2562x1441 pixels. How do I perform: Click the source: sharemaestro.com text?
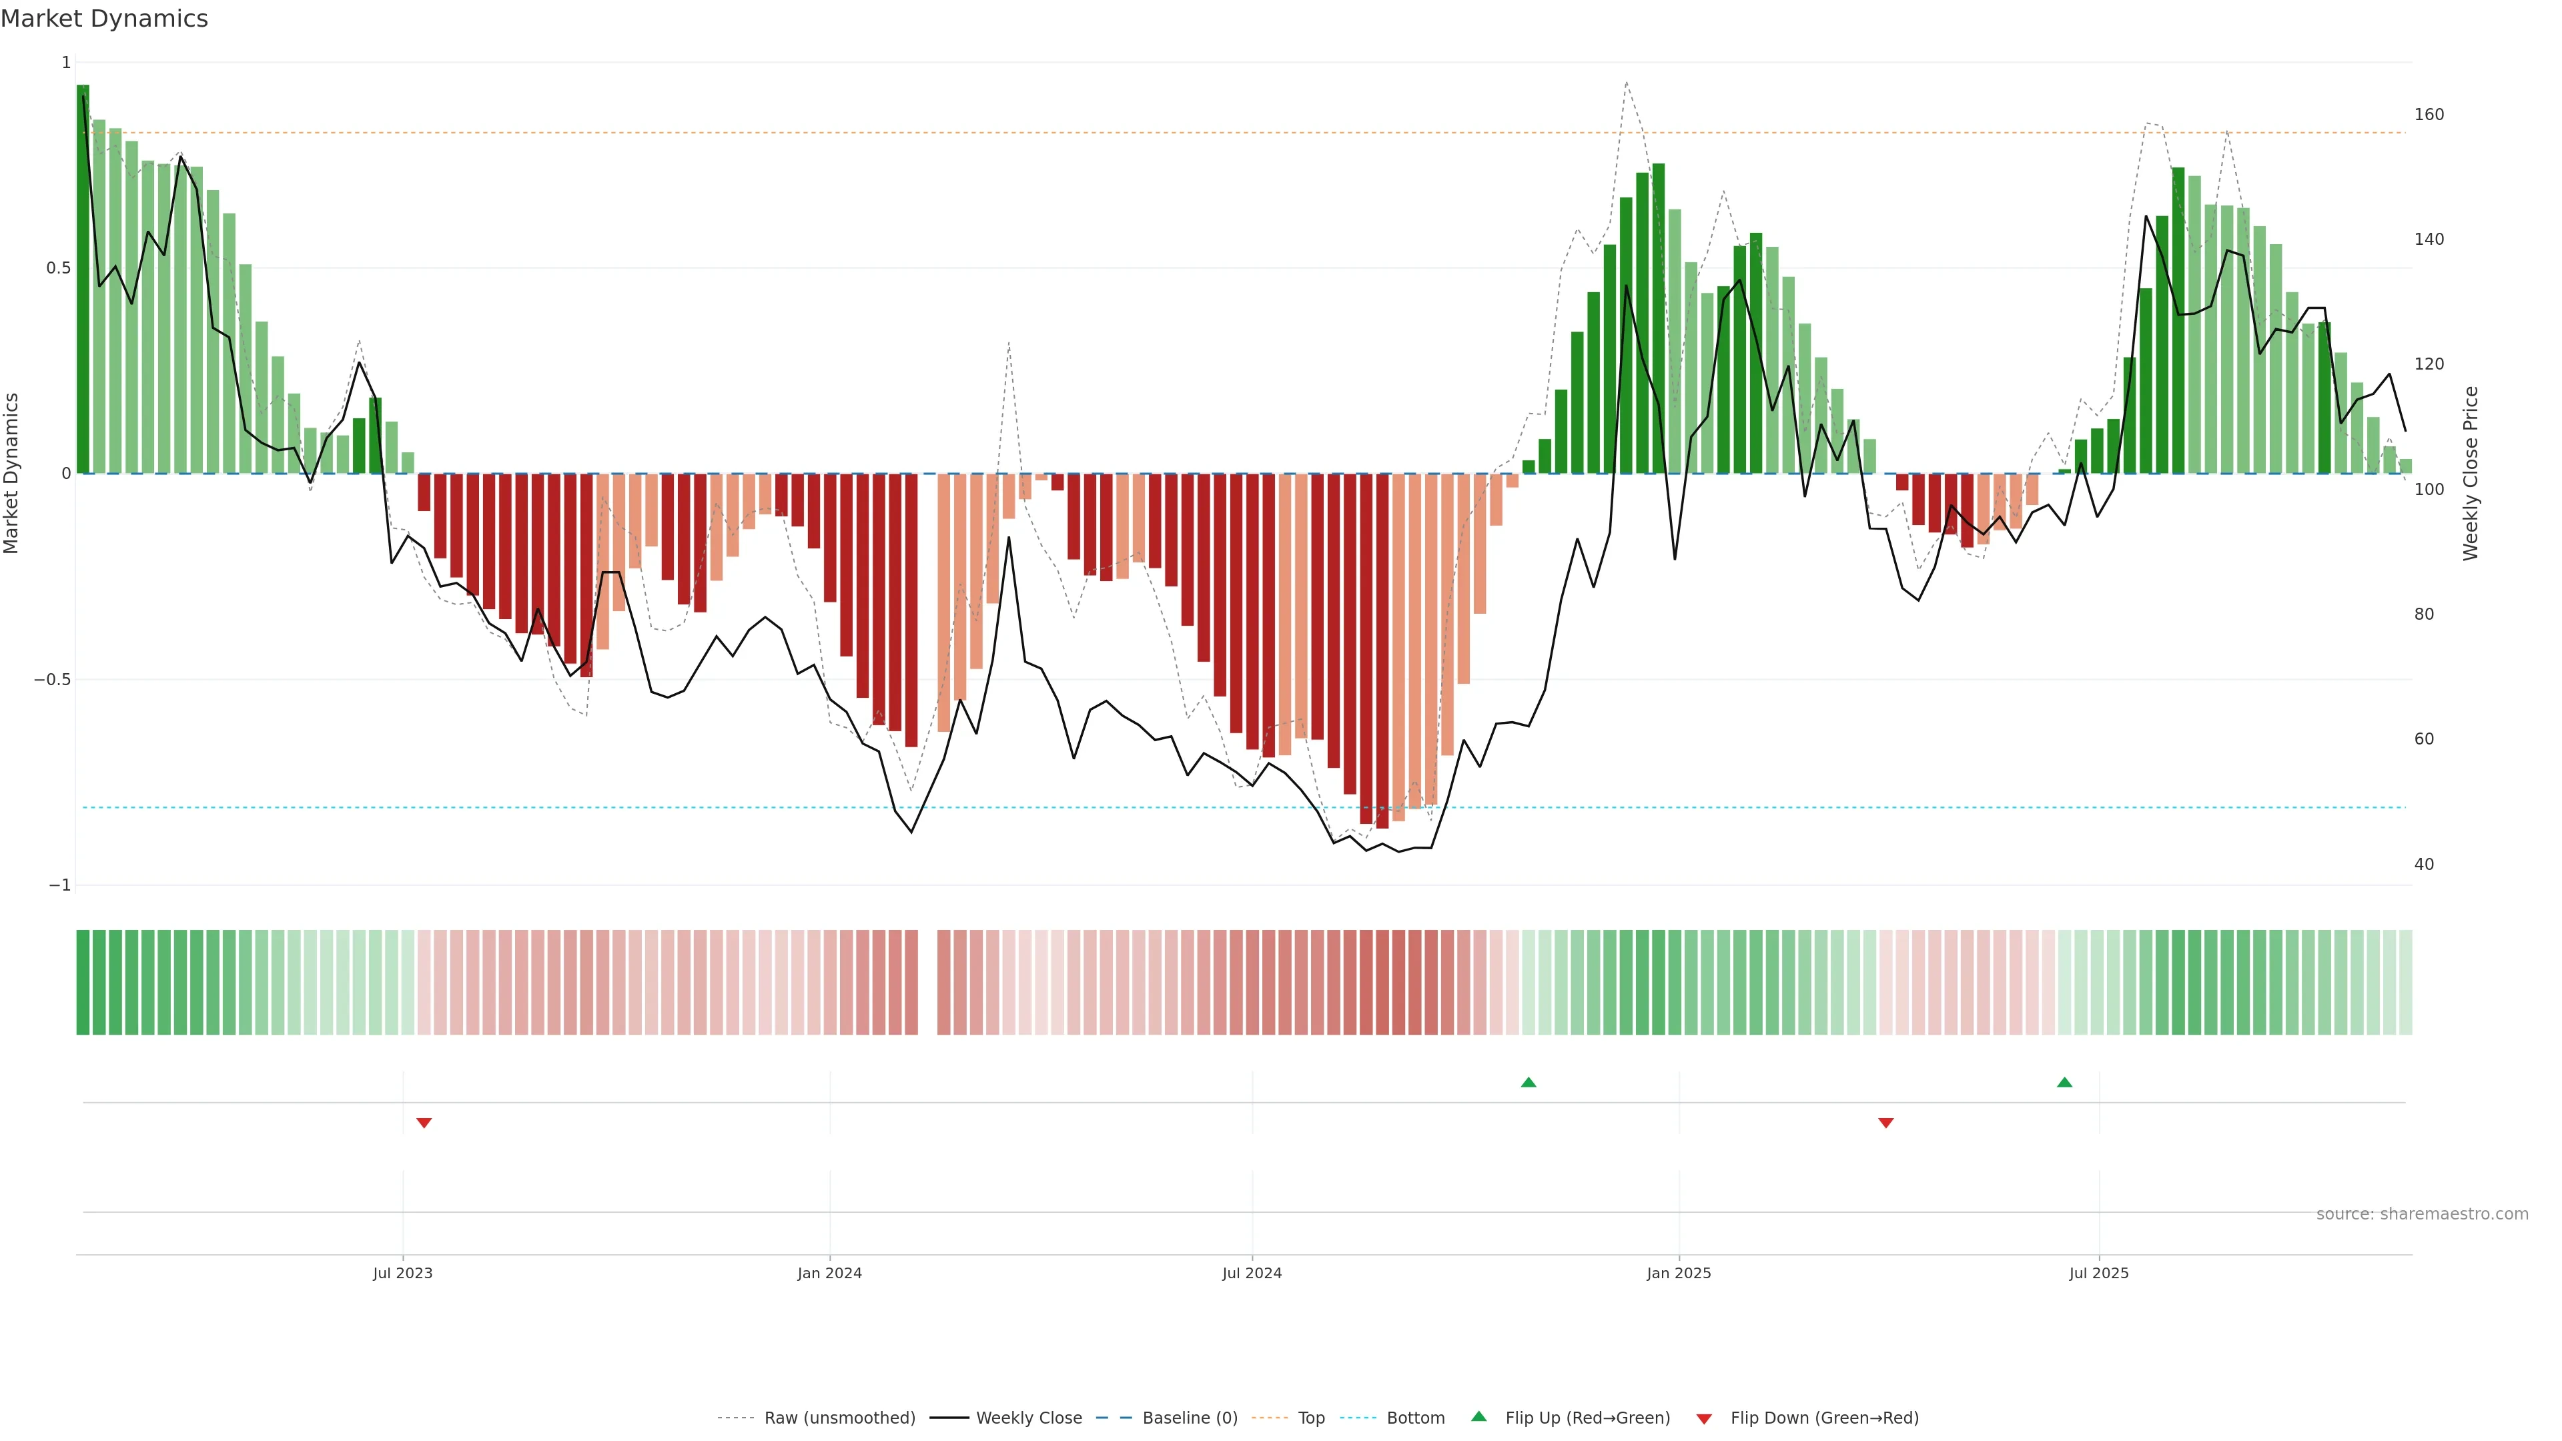2422,1214
